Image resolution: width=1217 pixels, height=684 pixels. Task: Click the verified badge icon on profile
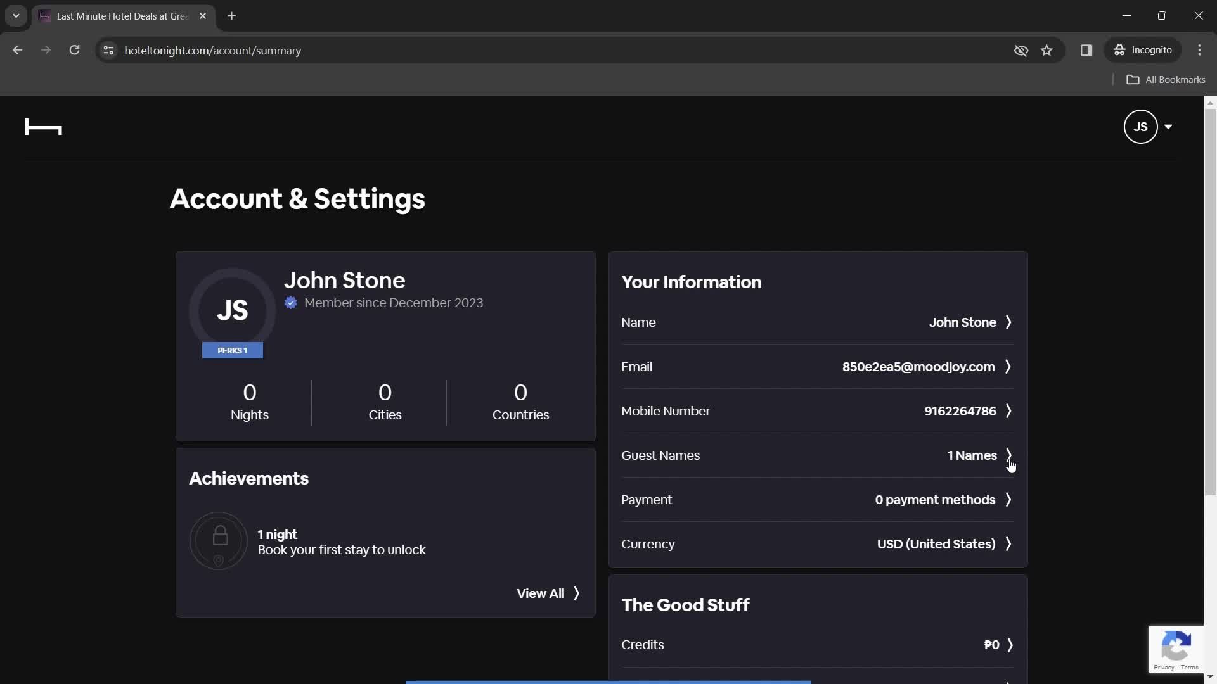[291, 302]
